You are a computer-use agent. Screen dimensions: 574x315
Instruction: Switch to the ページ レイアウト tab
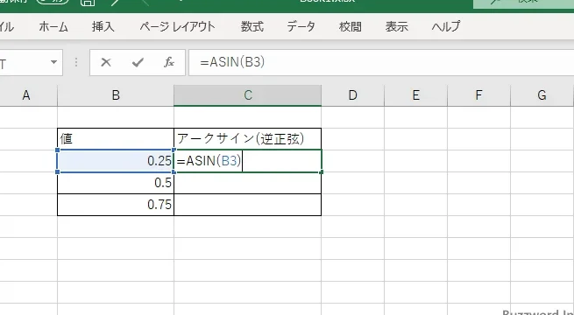coord(178,26)
